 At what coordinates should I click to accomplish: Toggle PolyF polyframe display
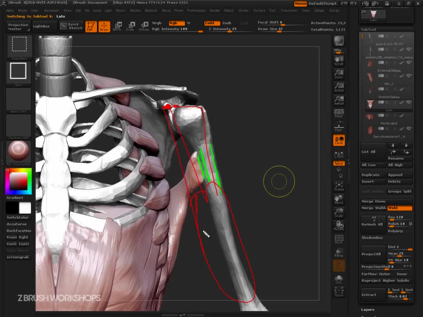[x=339, y=239]
